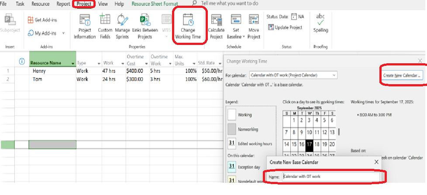Image resolution: width=427 pixels, height=195 pixels.
Task: Click the selected empty Resource Name cell
Action: (x=52, y=145)
